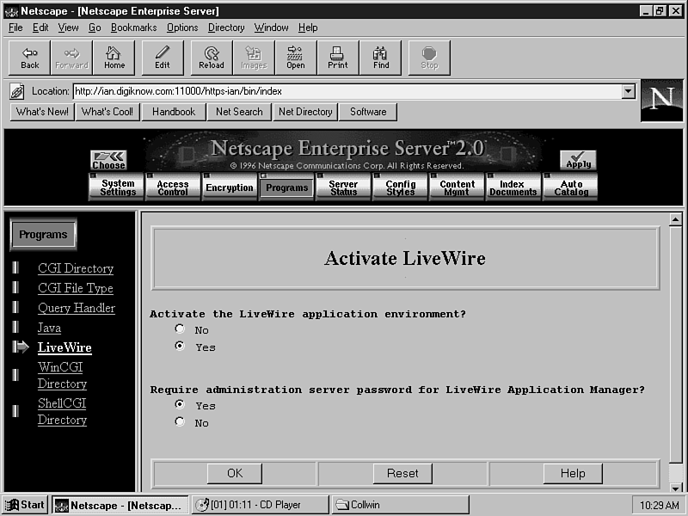Click the Programs sidebar heading button

[x=43, y=234]
